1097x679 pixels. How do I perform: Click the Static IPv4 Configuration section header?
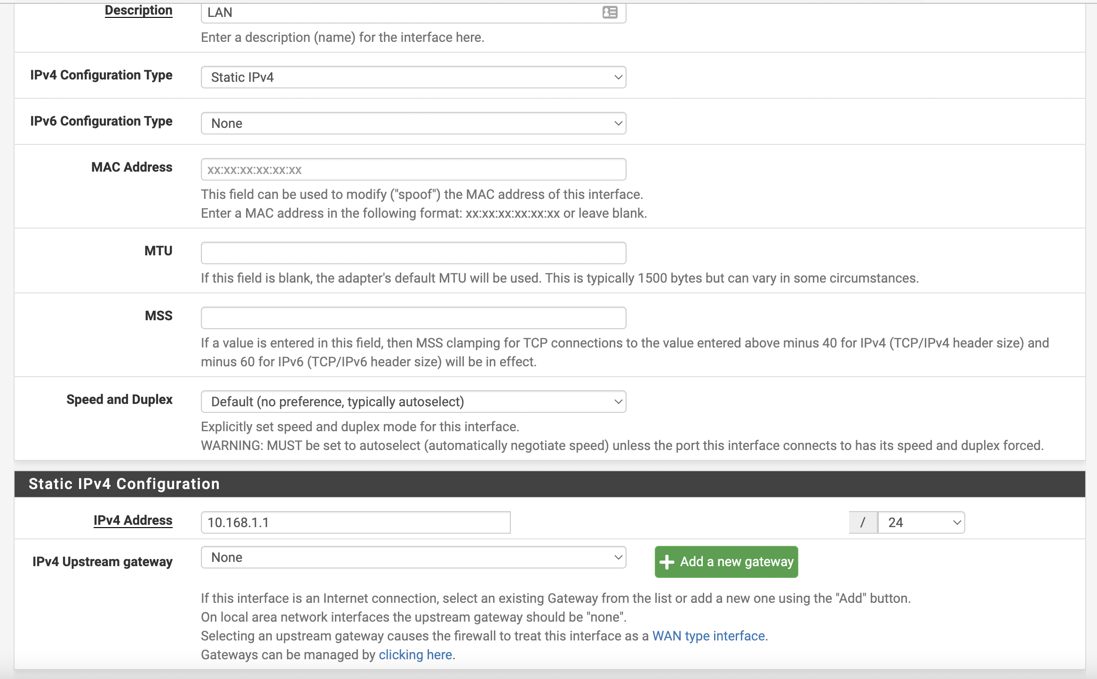click(124, 484)
